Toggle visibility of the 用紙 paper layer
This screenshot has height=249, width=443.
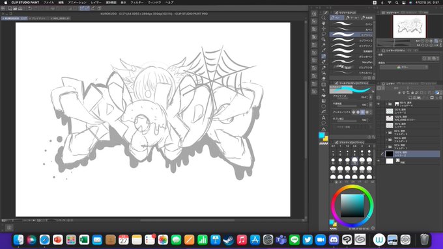[379, 161]
